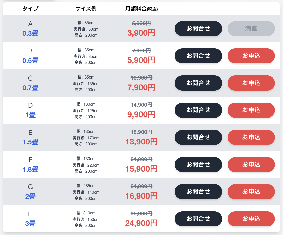
Task: Click お問合せ button for type D 1畳
Action: coord(198,110)
